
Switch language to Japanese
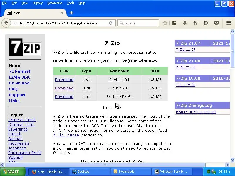[x=17, y=148]
